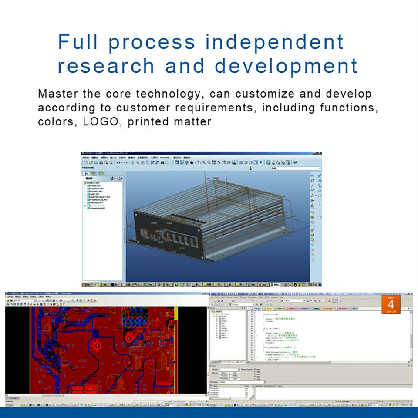Click Parameters filter button in Keil Browser
The width and height of the screenshot is (418, 418).
[225, 379]
